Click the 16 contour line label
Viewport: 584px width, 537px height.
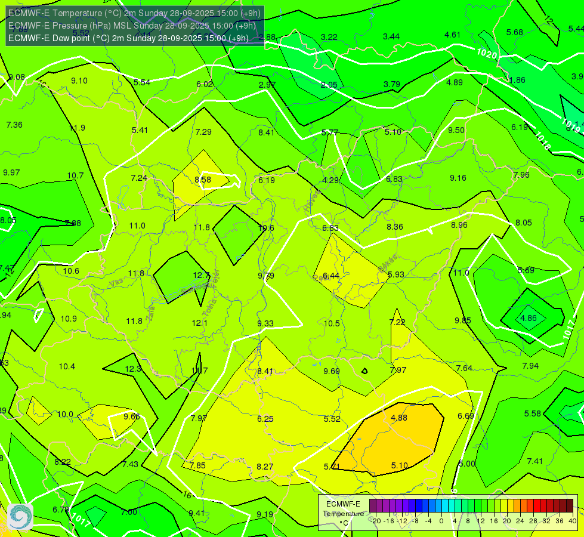[x=187, y=495]
